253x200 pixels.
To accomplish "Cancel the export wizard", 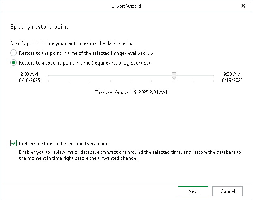I will [227, 191].
